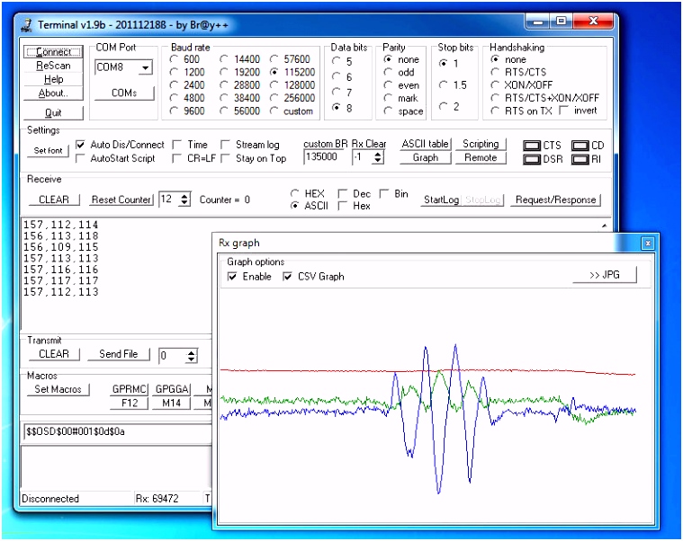Click the DSR indicator
This screenshot has width=683, height=541.
[532, 160]
